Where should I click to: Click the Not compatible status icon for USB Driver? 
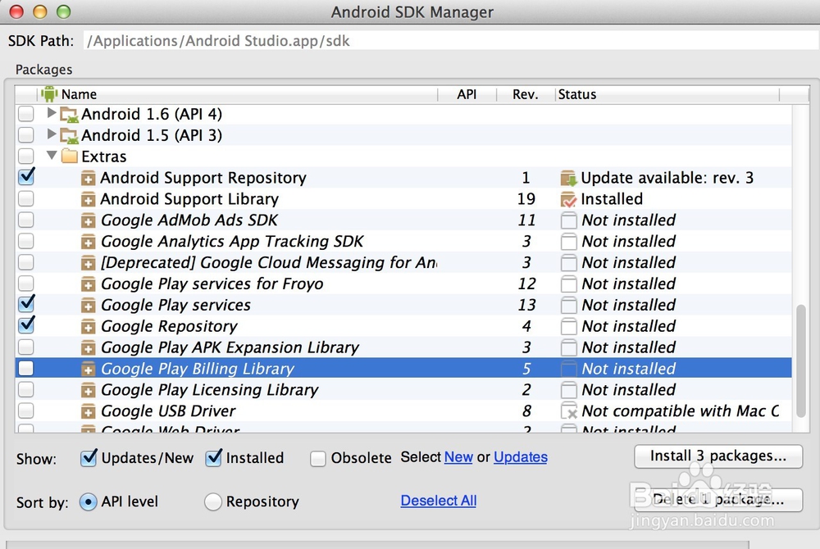coord(568,411)
